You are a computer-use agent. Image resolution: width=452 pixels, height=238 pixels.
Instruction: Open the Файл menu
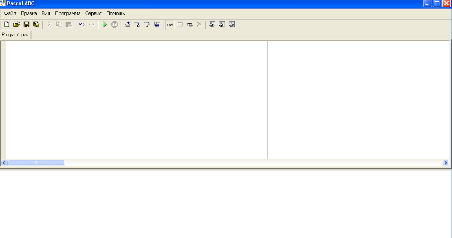point(10,13)
